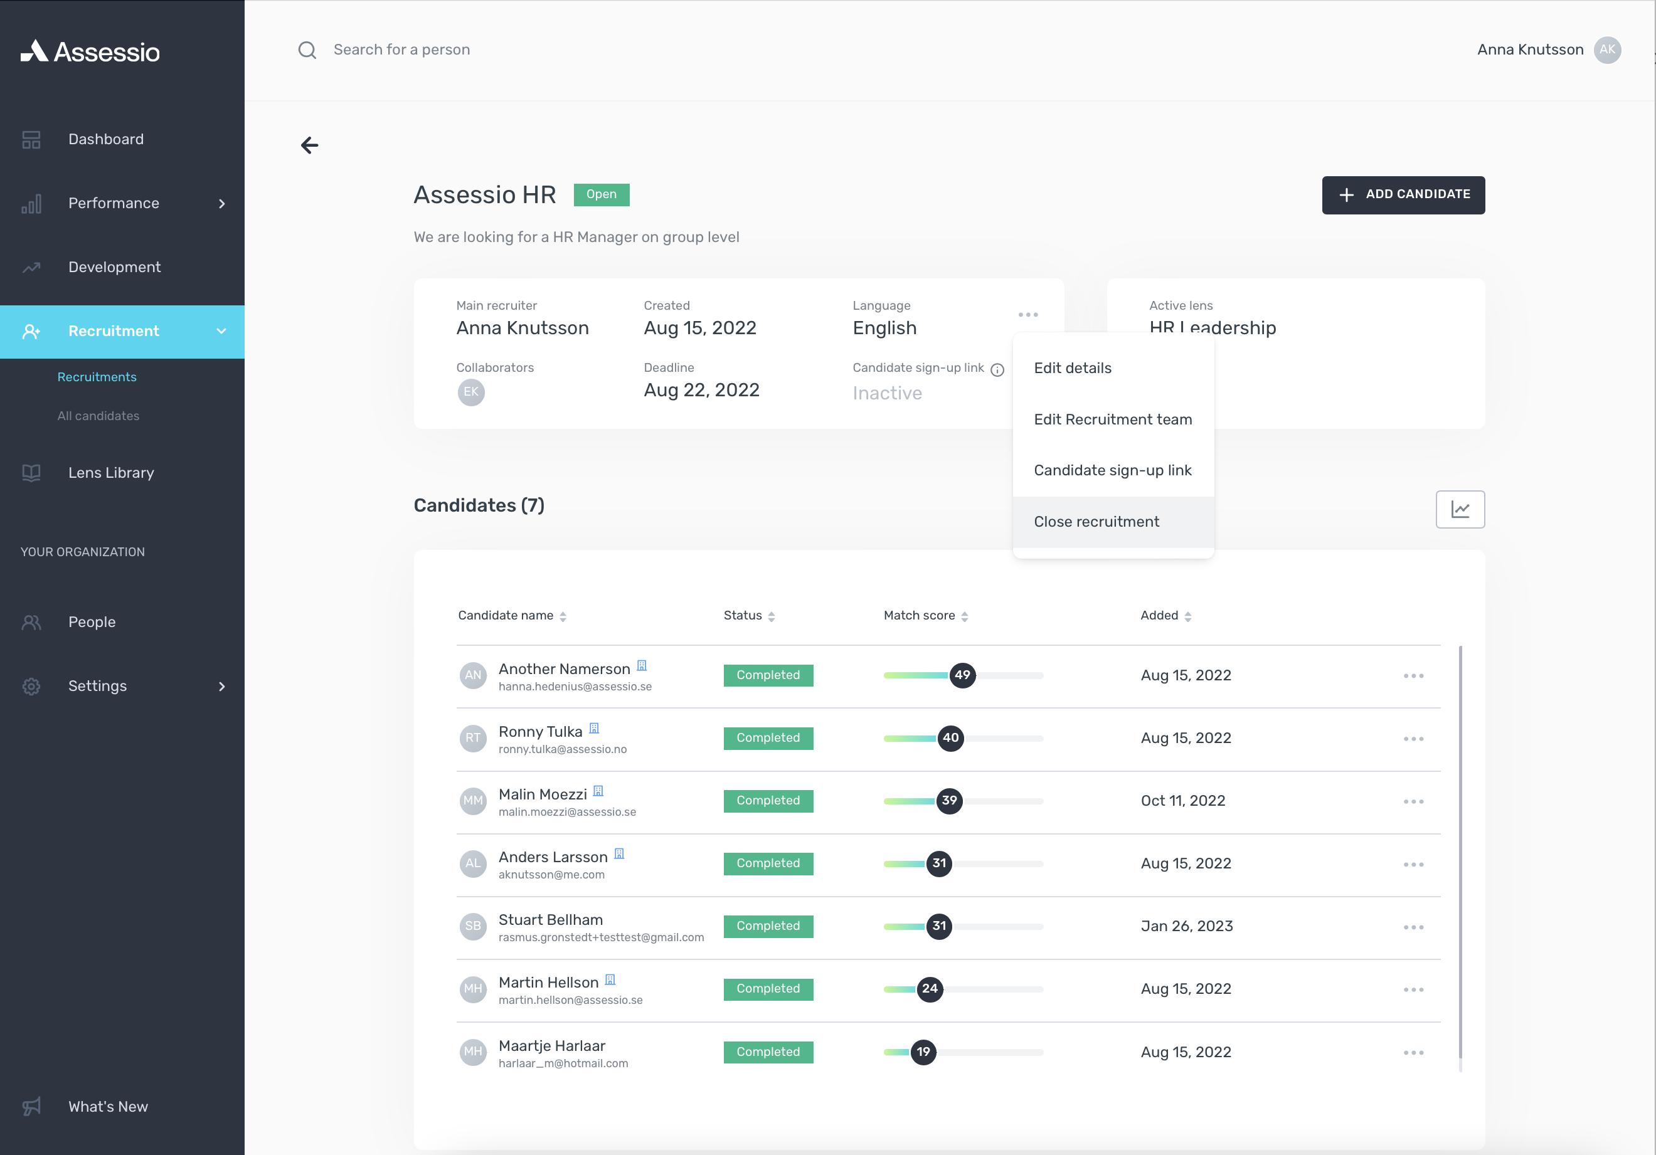Click the People group icon
Screen dimensions: 1656x1155
click(x=31, y=622)
